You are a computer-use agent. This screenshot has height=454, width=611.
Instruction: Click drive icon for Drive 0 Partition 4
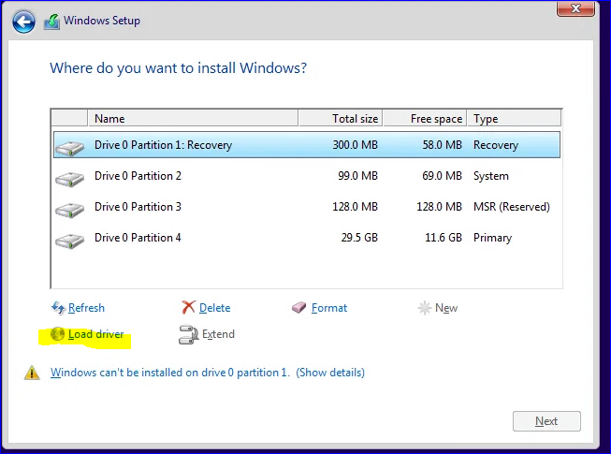pyautogui.click(x=70, y=241)
